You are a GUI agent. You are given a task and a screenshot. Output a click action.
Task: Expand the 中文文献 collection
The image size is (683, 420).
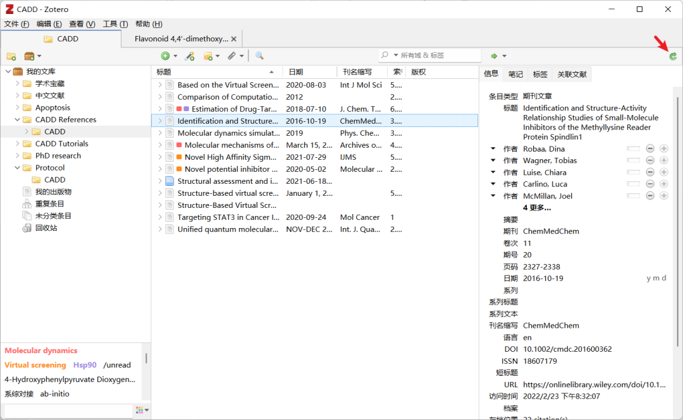(18, 95)
